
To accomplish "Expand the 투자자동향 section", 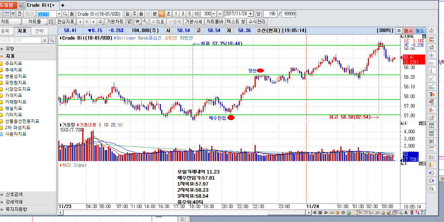I will 28,209.
